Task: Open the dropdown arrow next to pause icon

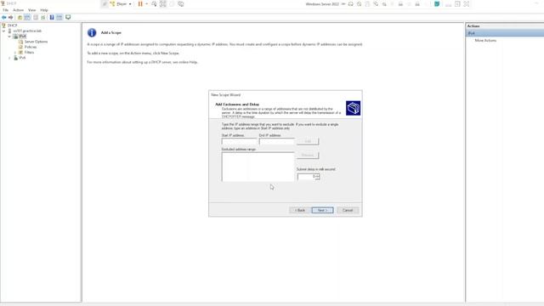Action: pyautogui.click(x=146, y=3)
